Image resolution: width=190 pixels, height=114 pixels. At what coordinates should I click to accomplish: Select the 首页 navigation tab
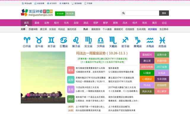click(26, 23)
